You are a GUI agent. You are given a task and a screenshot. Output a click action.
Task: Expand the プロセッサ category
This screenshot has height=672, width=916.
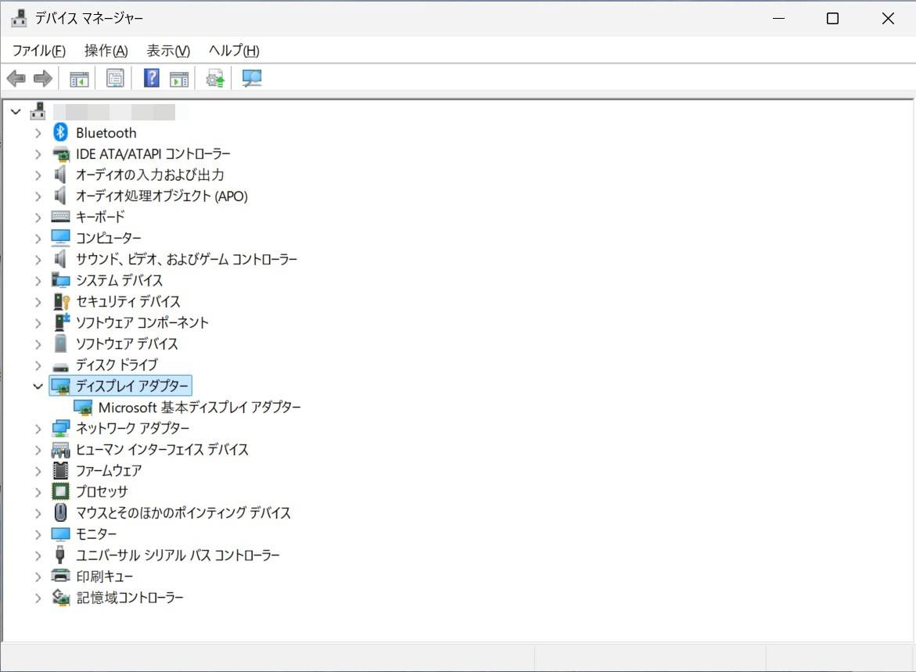(38, 492)
